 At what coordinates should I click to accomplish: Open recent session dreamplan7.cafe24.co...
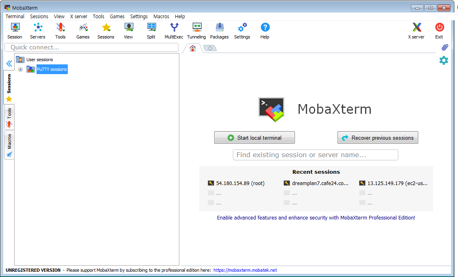pos(316,183)
